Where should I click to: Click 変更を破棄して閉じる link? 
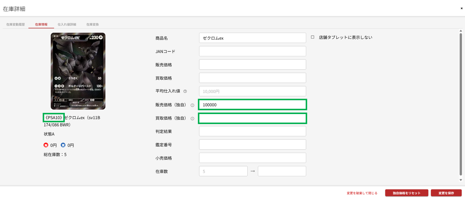[362, 193]
